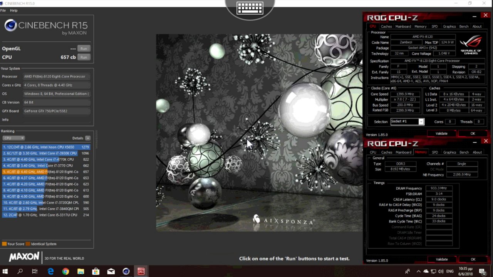
Task: Open the Action Center notifications icon
Action: coord(482,271)
